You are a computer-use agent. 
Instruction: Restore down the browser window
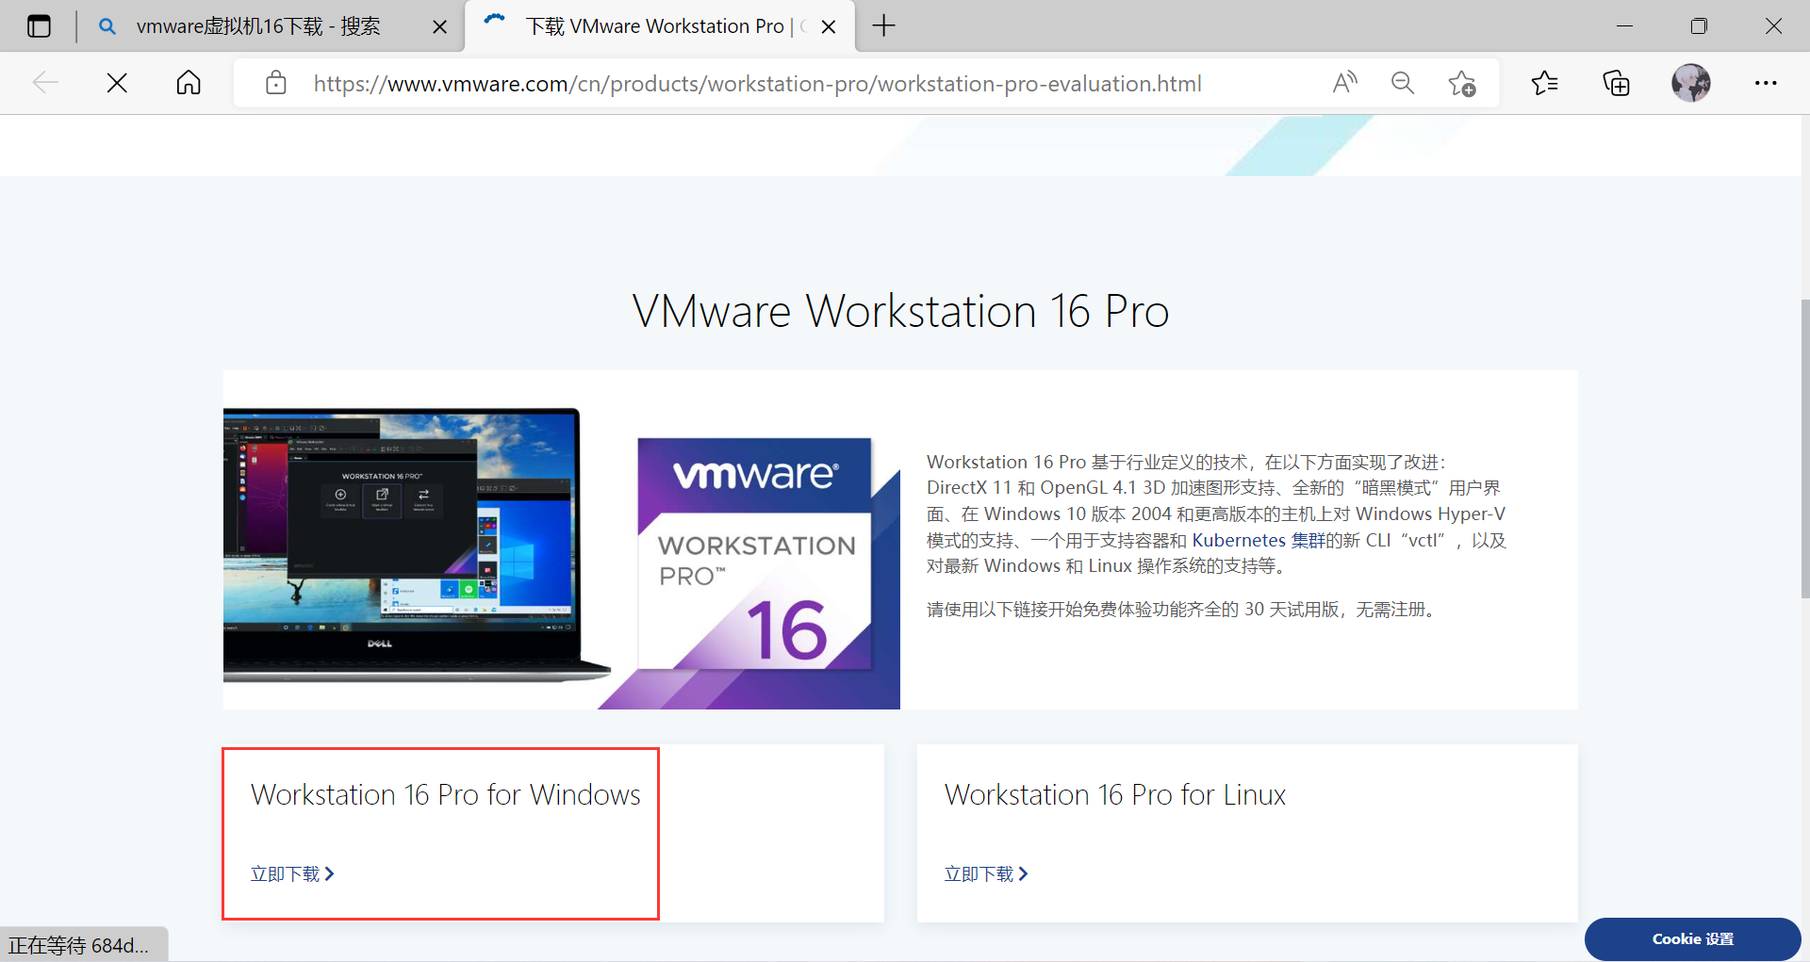[1699, 25]
